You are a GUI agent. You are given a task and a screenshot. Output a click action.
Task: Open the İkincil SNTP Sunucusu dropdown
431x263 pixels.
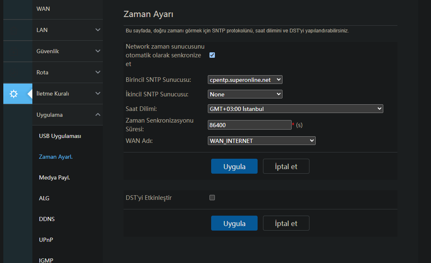(x=245, y=94)
